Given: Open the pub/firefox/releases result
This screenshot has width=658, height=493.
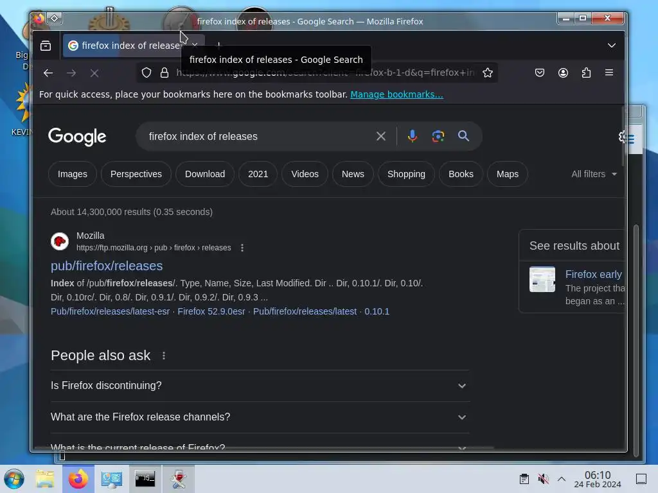Looking at the screenshot, I should [107, 266].
